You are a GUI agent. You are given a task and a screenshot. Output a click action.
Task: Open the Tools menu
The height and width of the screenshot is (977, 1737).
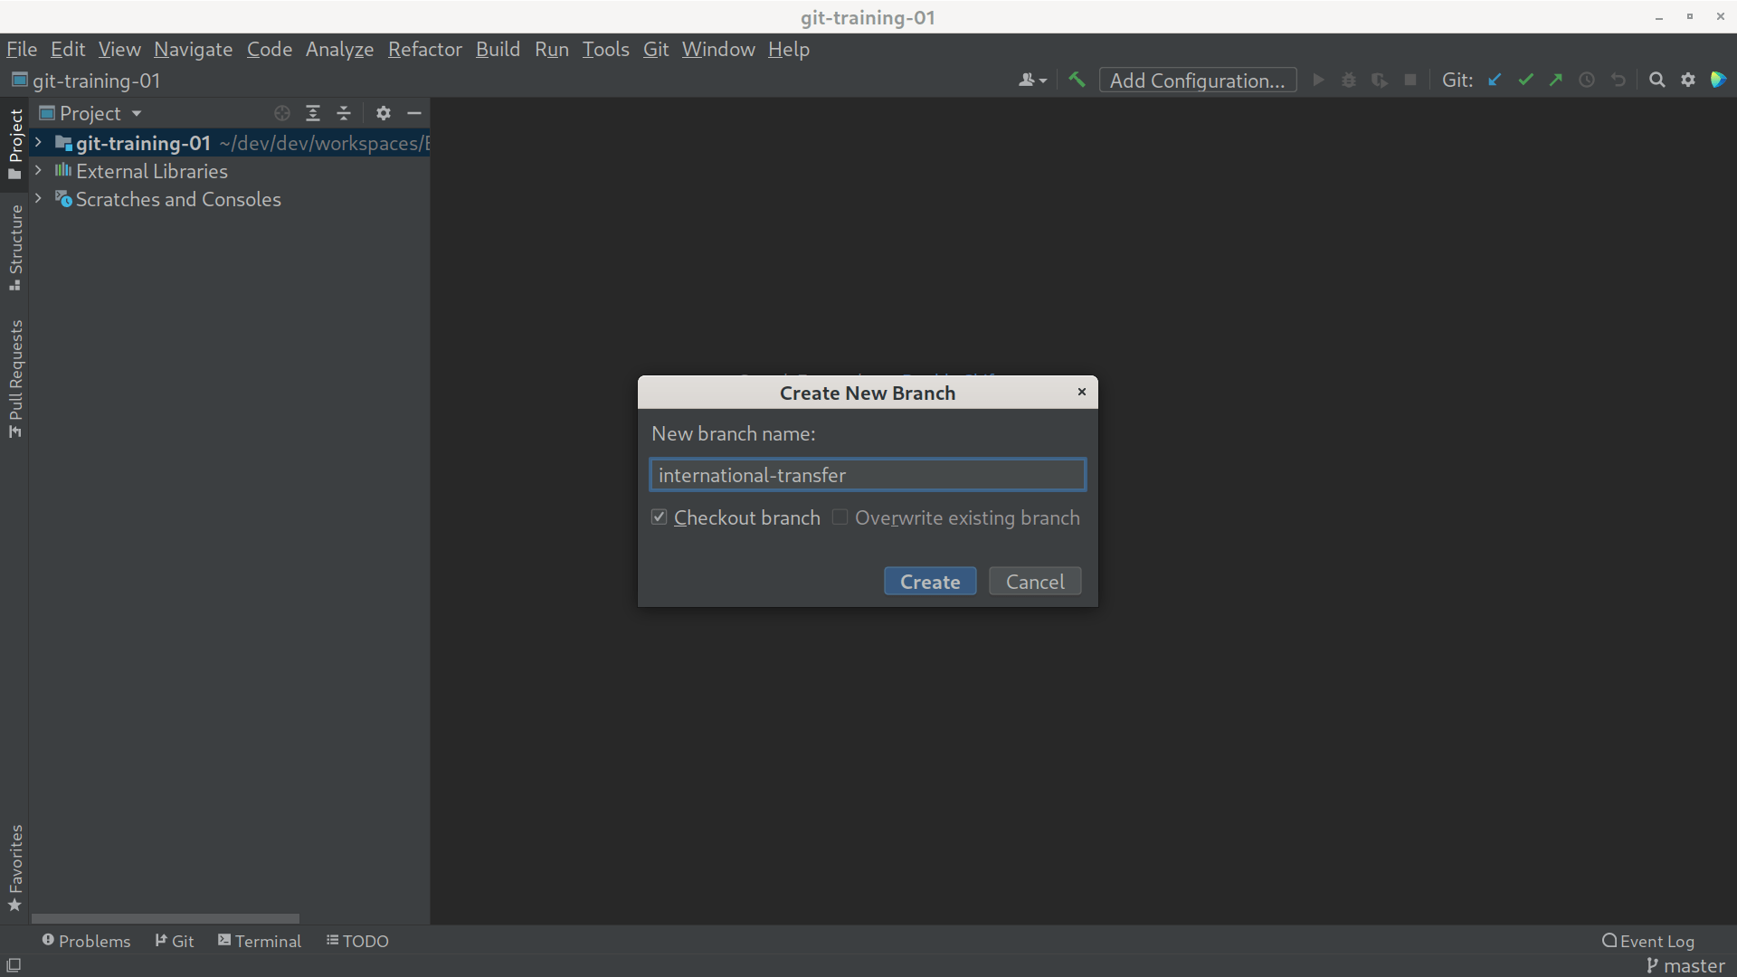click(605, 49)
